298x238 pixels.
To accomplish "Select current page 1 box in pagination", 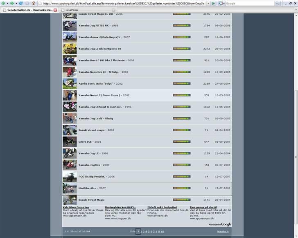I will pos(138,231).
